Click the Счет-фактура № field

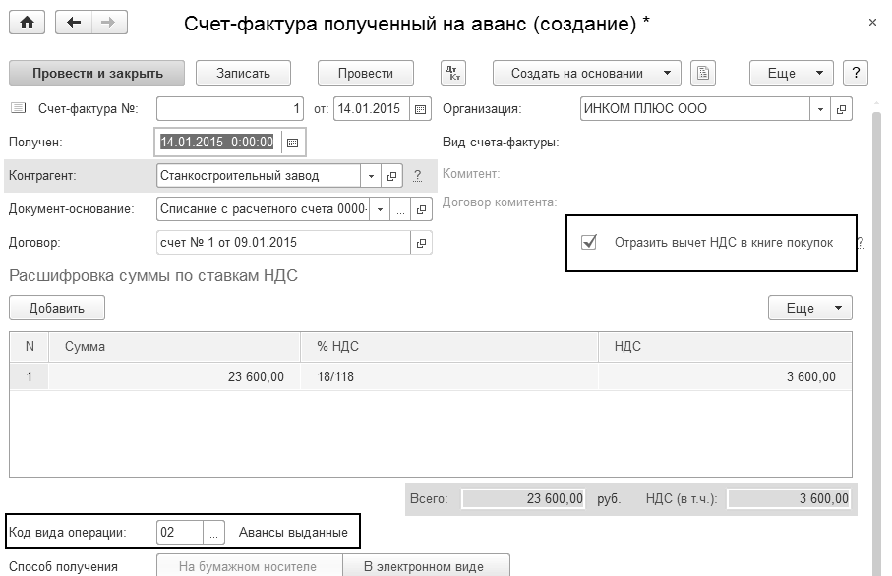click(x=230, y=108)
